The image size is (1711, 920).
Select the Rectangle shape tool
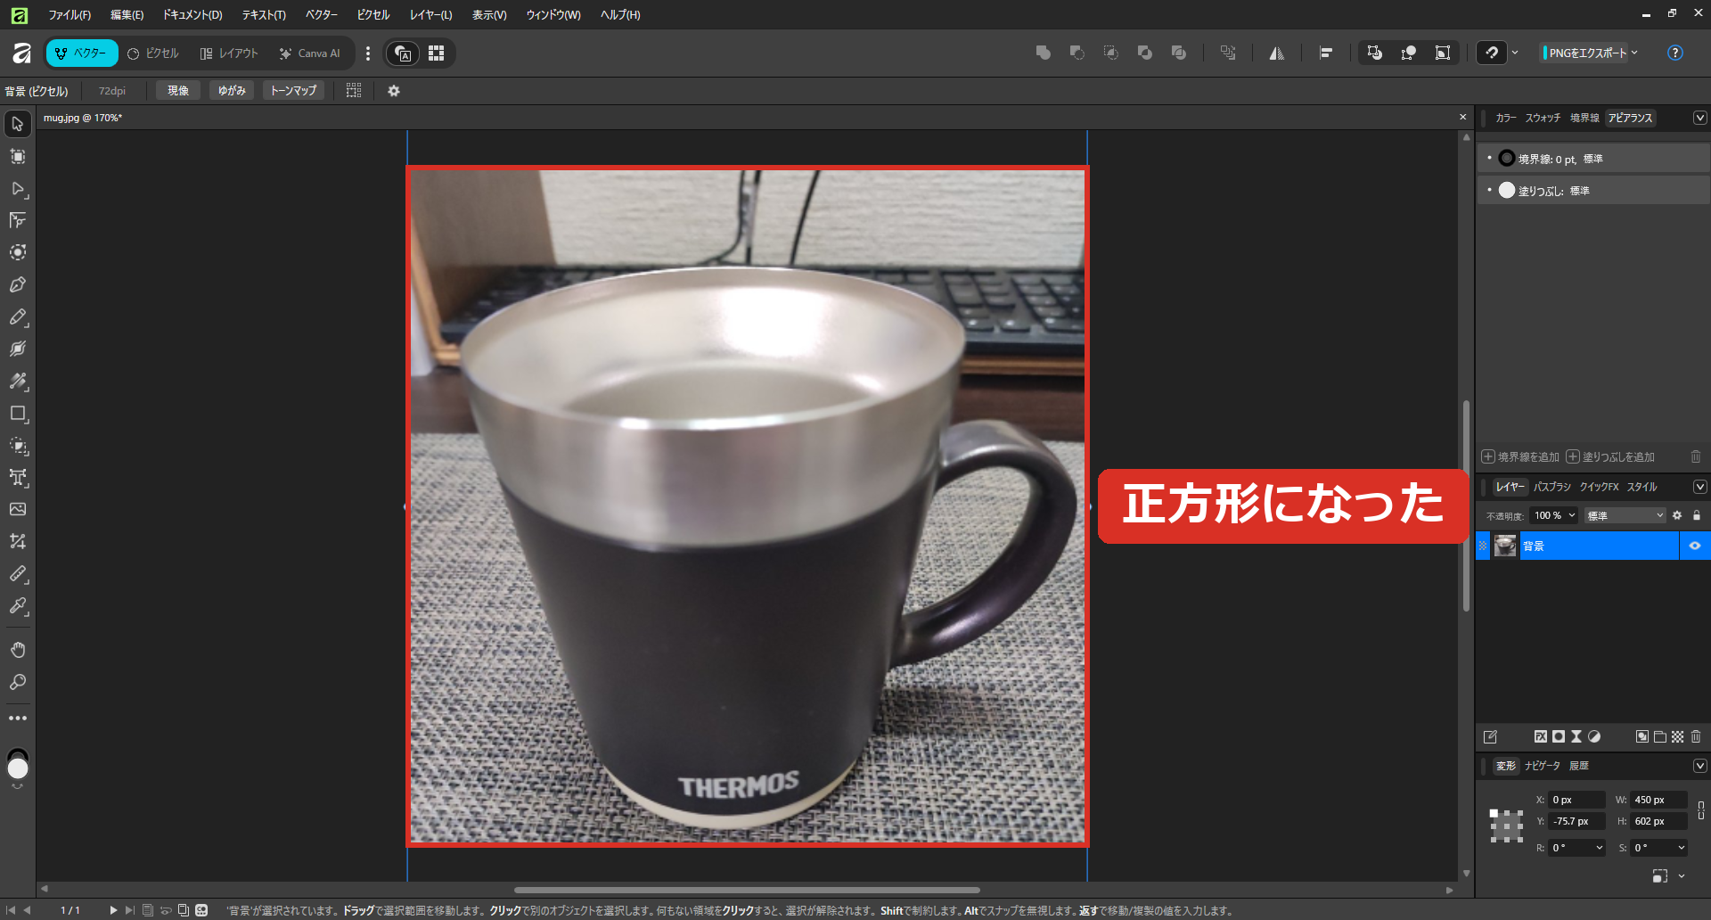click(x=18, y=413)
